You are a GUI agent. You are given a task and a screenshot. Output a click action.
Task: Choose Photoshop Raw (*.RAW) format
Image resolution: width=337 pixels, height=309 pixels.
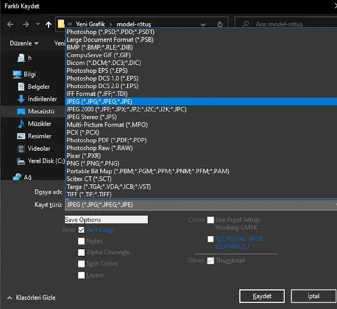(201, 148)
